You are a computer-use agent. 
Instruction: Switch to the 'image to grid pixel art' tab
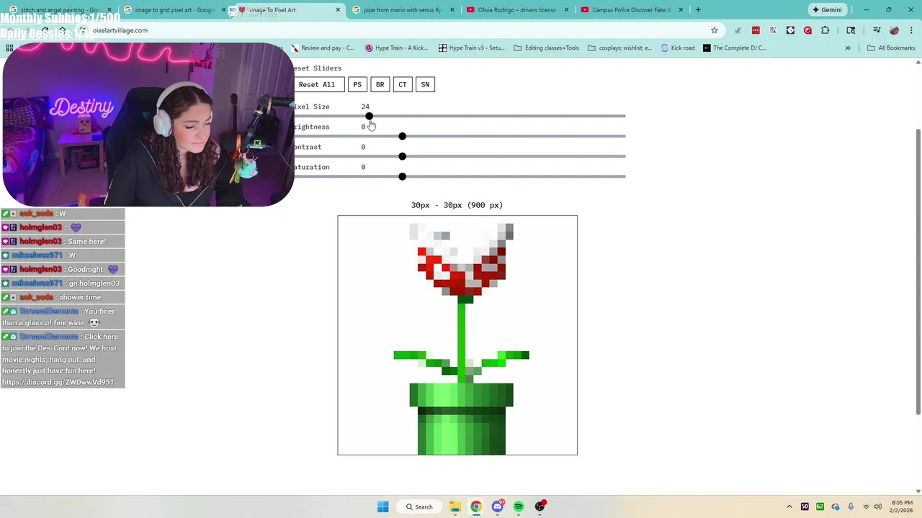pyautogui.click(x=175, y=10)
